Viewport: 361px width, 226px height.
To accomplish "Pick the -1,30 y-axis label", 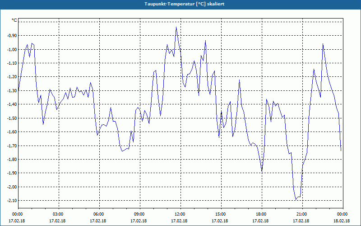I will [x=12, y=91].
